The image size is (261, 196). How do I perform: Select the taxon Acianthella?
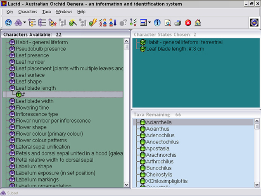[159, 122]
